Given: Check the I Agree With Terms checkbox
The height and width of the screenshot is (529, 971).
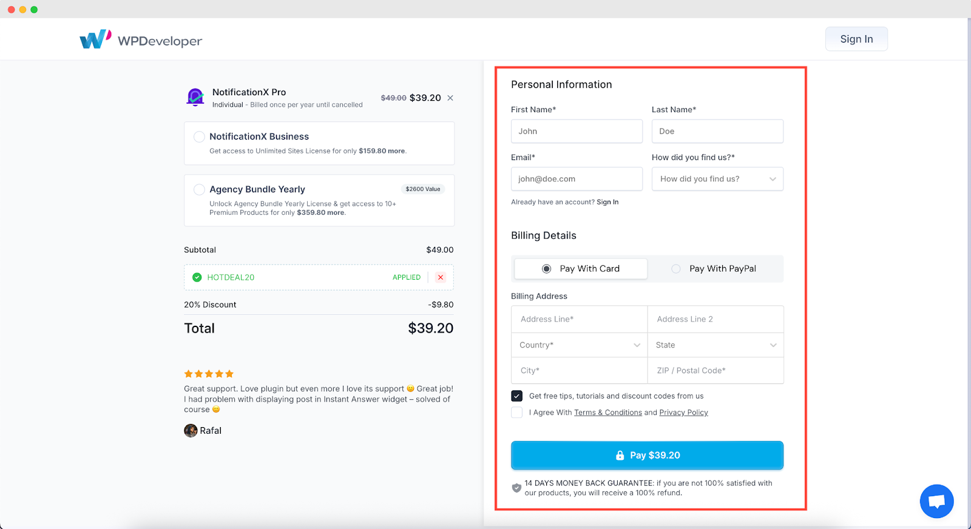Looking at the screenshot, I should pyautogui.click(x=517, y=413).
